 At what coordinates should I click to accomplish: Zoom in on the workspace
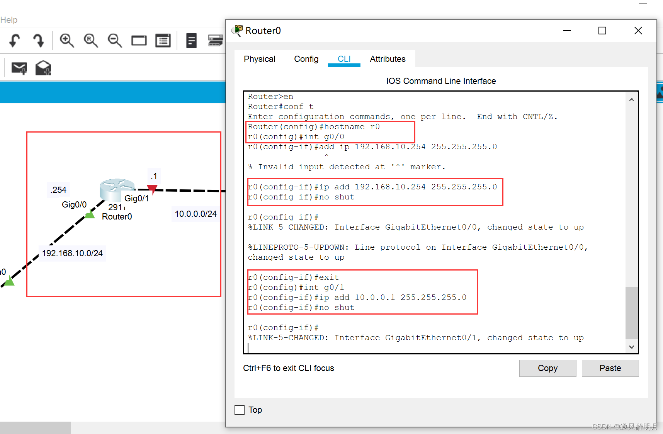pos(67,41)
